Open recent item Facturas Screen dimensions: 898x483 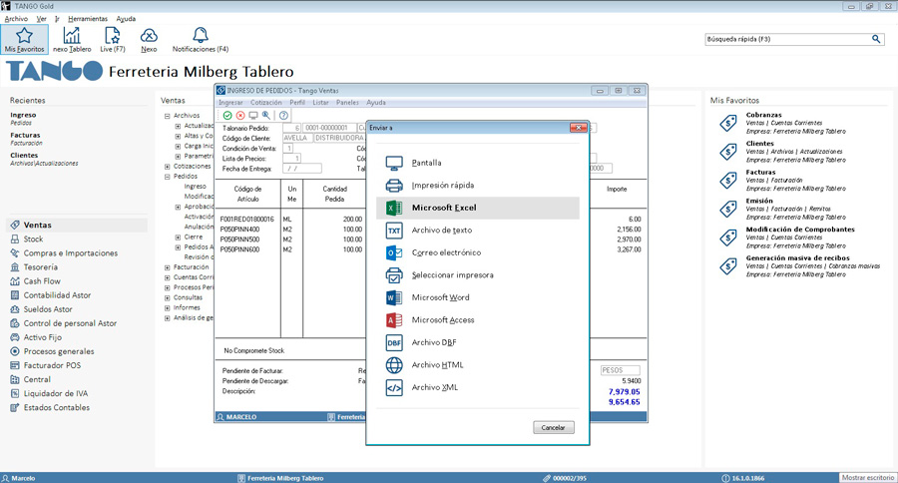26,139
